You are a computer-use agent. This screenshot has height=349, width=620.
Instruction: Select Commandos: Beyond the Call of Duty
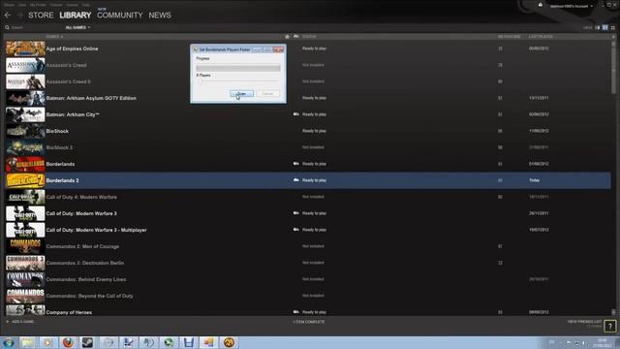pos(307,296)
